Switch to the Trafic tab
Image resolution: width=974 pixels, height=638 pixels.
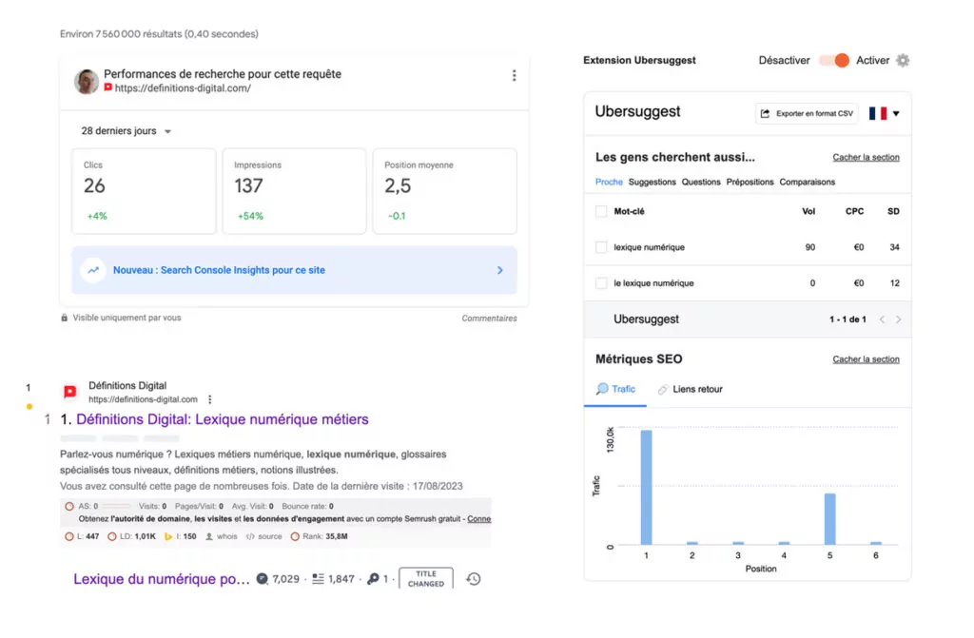(x=615, y=389)
